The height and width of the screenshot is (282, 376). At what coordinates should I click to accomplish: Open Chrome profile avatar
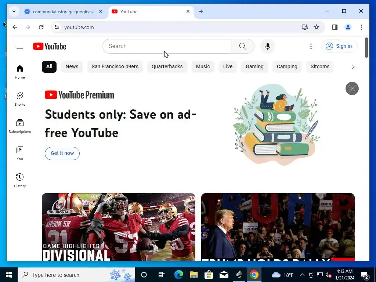pos(348,27)
